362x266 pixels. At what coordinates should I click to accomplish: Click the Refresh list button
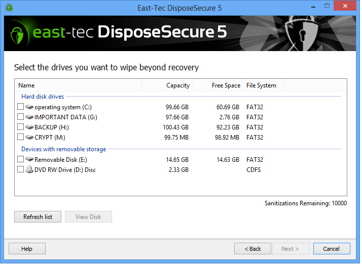[x=38, y=217]
